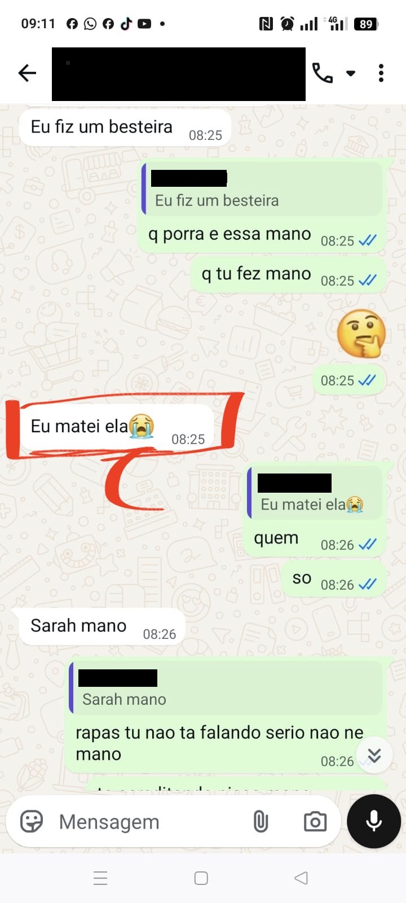Open the three-dot more options menu
Viewport: 406px width, 903px height.
(381, 73)
